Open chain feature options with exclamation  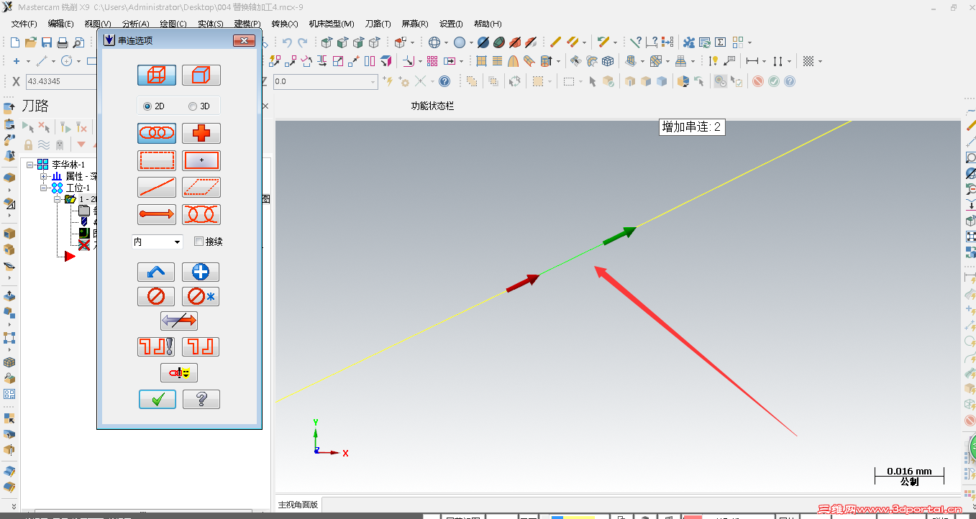(156, 346)
